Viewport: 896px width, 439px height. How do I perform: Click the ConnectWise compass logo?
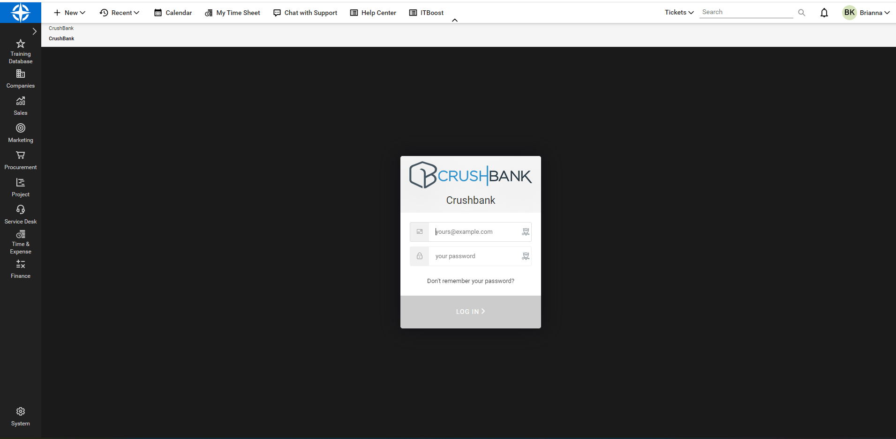tap(21, 12)
